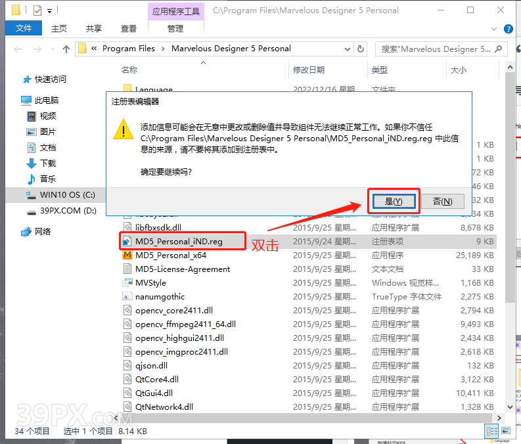521x444 pixels.
Task: Select 快速访问 in the navigation pane
Action: [50, 79]
